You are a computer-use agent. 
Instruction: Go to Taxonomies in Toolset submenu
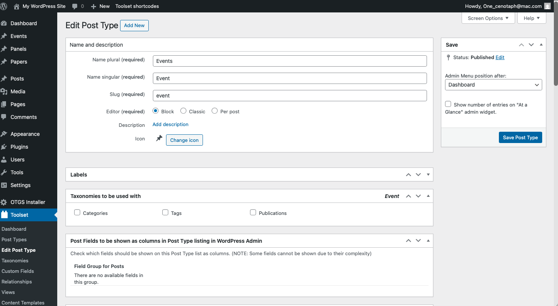point(15,260)
